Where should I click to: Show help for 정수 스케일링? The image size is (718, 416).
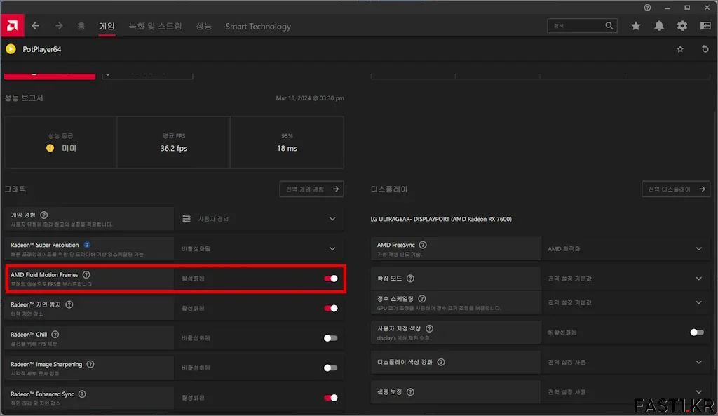click(421, 299)
